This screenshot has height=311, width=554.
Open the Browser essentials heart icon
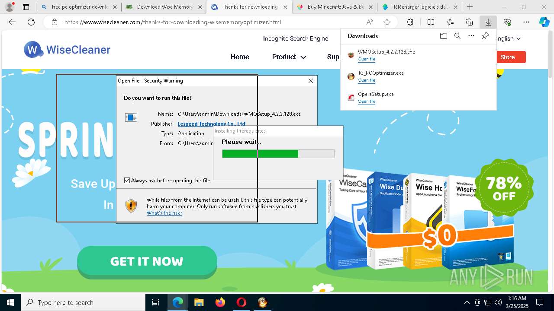[507, 22]
